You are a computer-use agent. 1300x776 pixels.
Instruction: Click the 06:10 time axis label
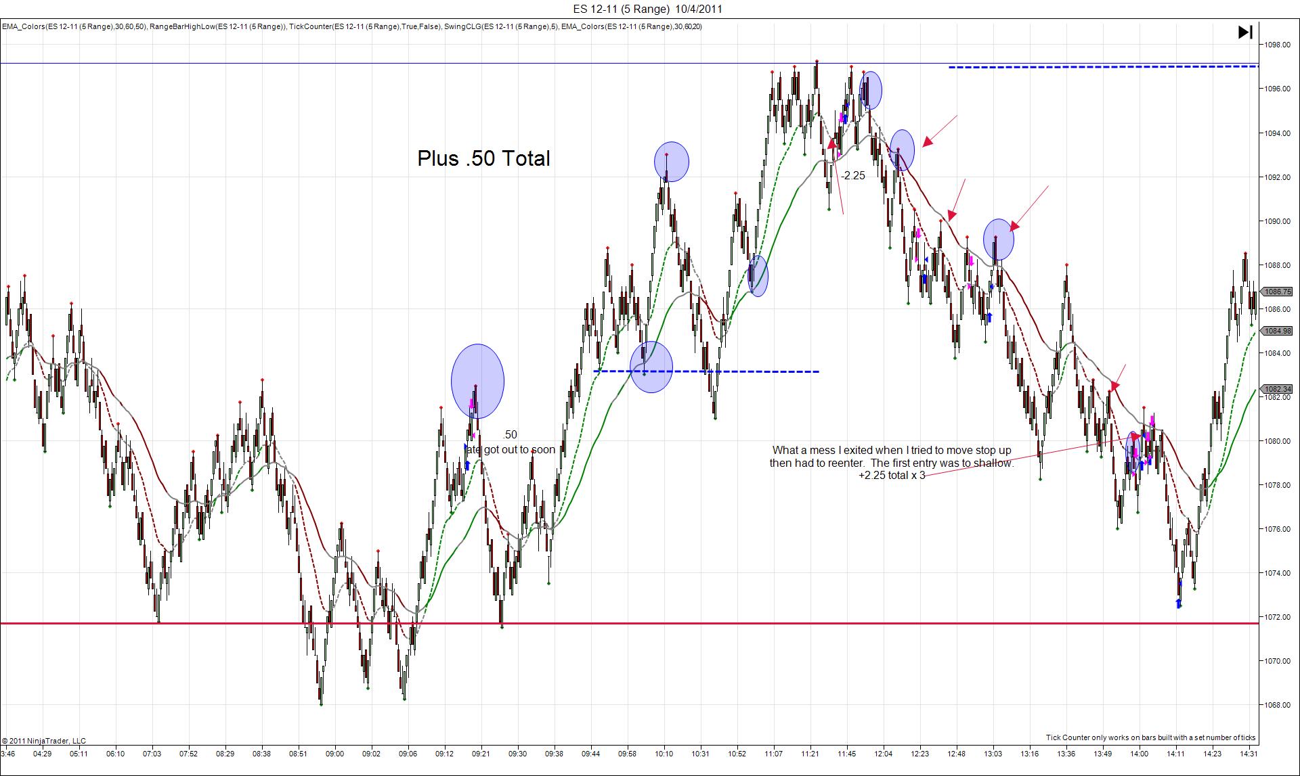pyautogui.click(x=115, y=754)
